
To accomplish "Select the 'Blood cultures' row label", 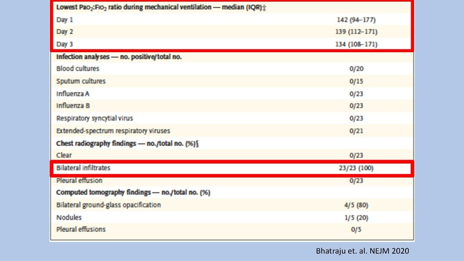I will tap(78, 68).
